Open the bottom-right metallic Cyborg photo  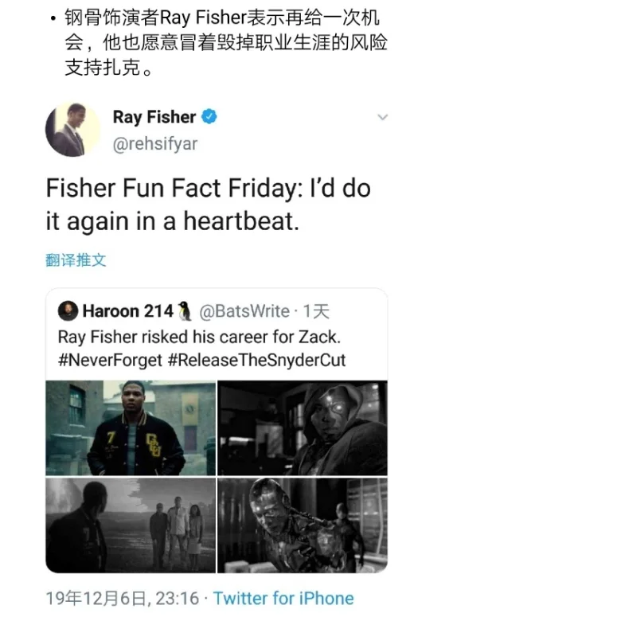point(303,525)
